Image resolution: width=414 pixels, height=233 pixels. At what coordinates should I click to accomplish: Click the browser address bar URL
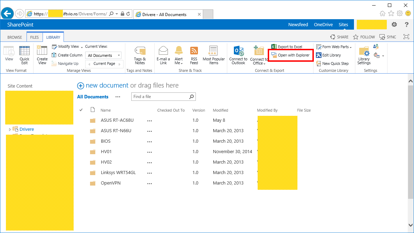click(x=71, y=14)
